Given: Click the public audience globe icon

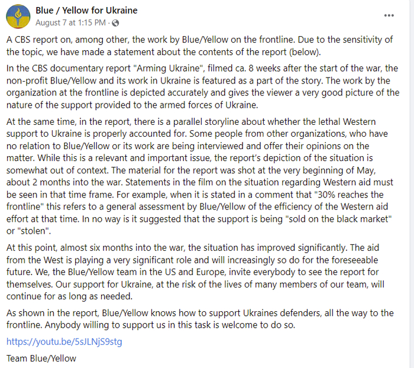Looking at the screenshot, I should (115, 23).
